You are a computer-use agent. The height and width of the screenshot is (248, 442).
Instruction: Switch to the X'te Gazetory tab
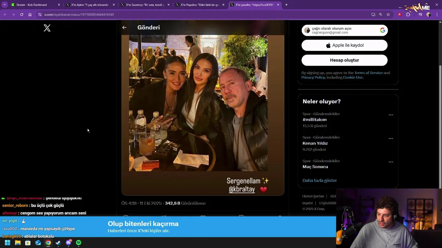145,5
